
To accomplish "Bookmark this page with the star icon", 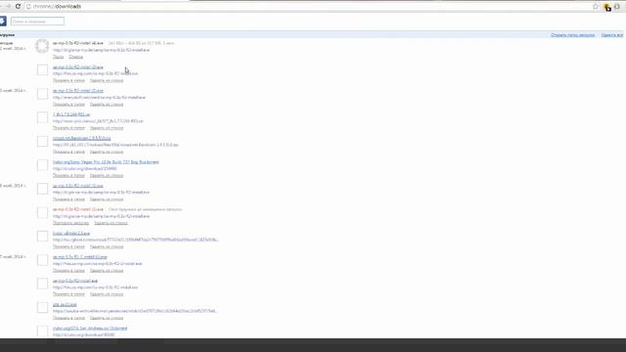I will click(x=596, y=7).
